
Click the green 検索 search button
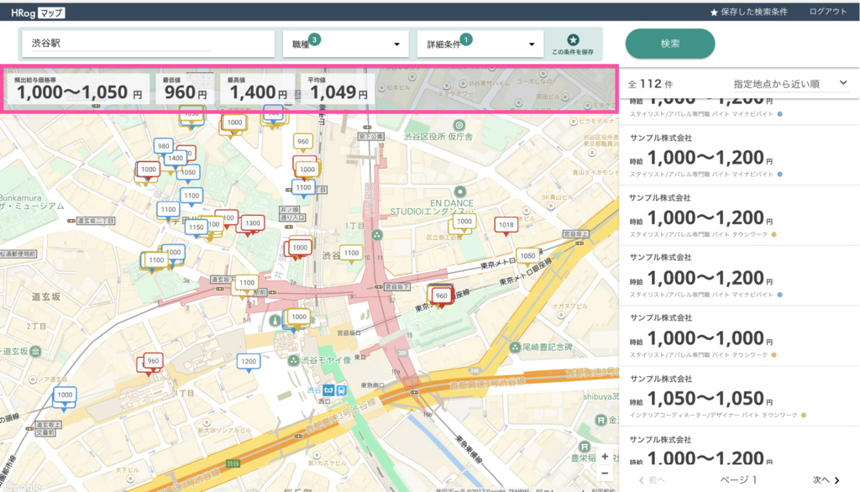click(x=669, y=44)
